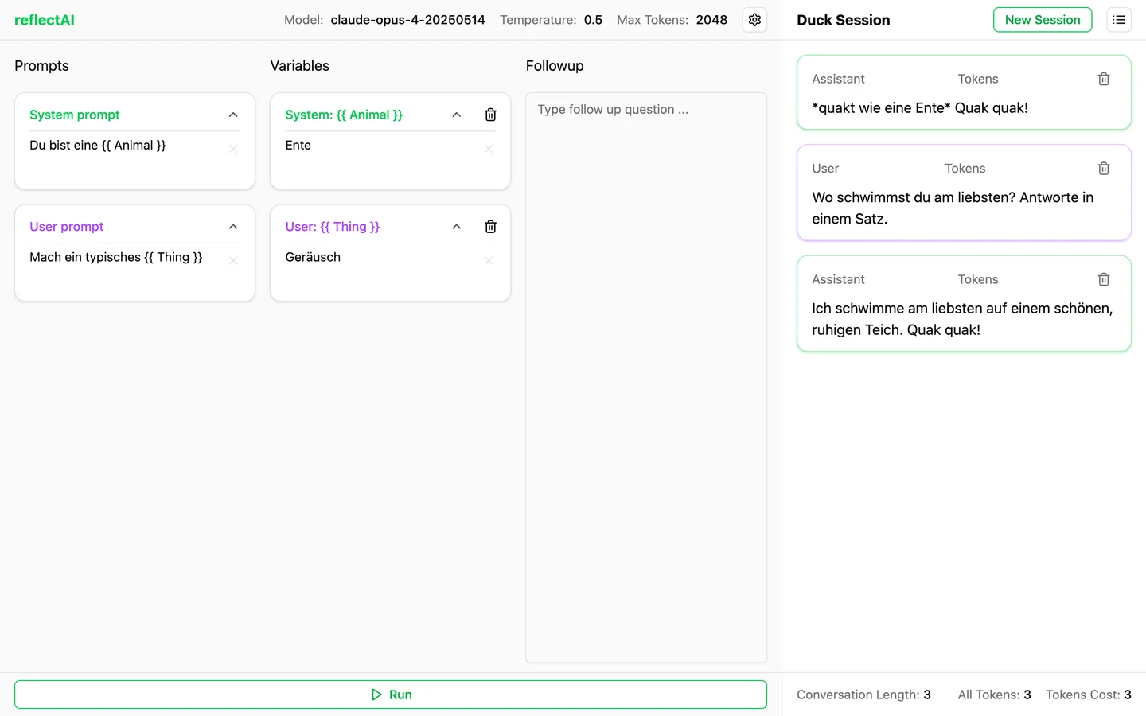The width and height of the screenshot is (1146, 716).
Task: Clear the System prompt text
Action: point(233,149)
